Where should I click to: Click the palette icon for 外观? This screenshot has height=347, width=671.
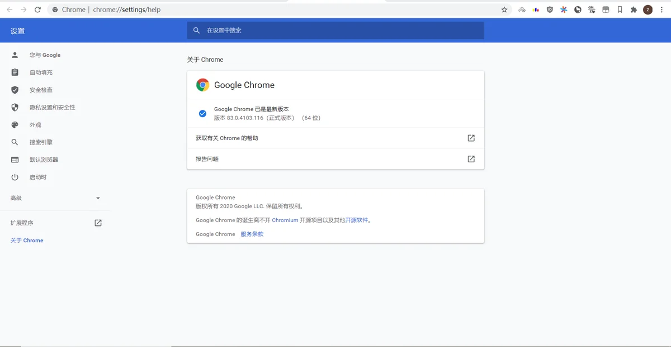point(15,125)
